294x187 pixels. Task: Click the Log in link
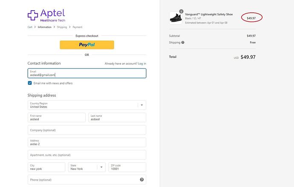coord(142,63)
